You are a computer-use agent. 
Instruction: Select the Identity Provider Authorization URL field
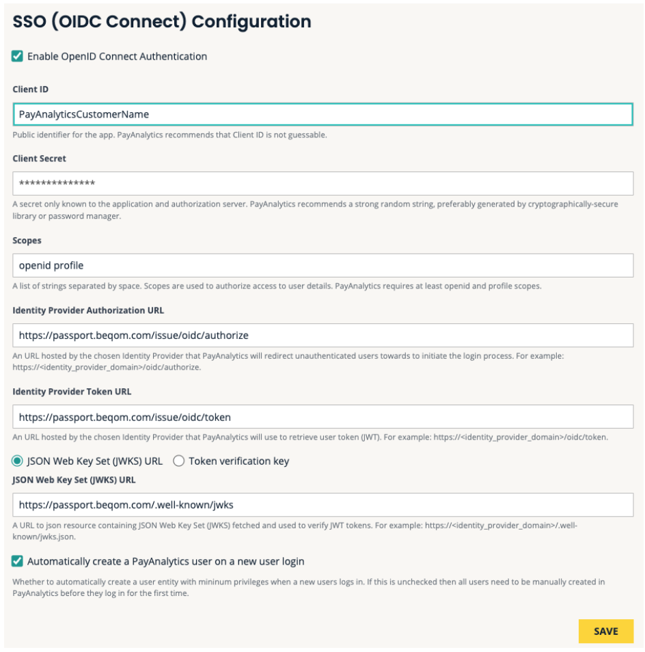[x=322, y=336]
